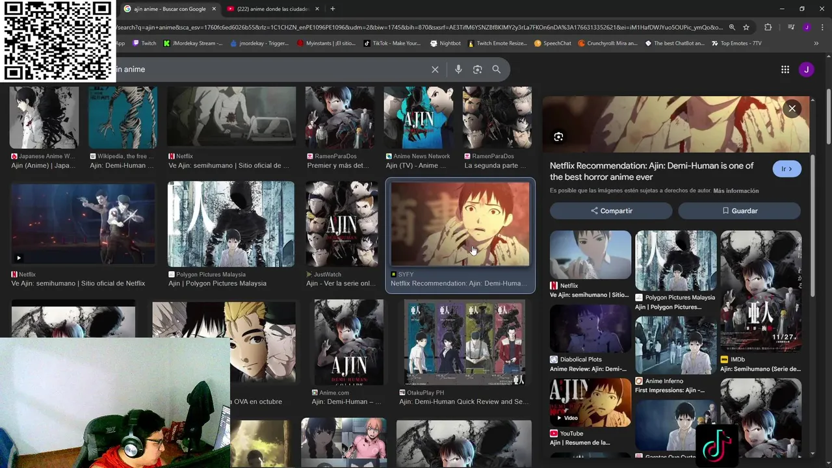The height and width of the screenshot is (468, 832).
Task: Open Google Lens image search icon
Action: 477,70
